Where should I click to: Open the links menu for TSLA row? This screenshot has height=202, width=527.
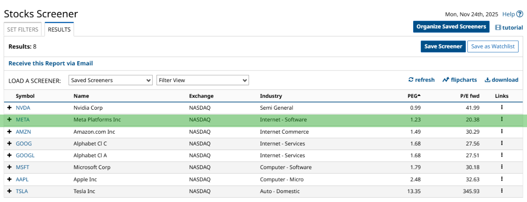pyautogui.click(x=502, y=191)
